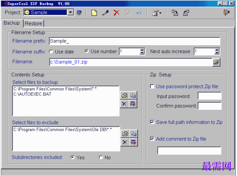
Task: Close the SuperCool ZIP Backup window
Action: (x=231, y=4)
